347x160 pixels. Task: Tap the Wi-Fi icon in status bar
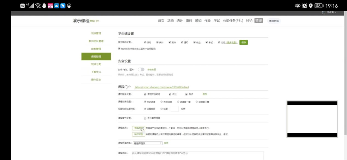coord(38,6)
